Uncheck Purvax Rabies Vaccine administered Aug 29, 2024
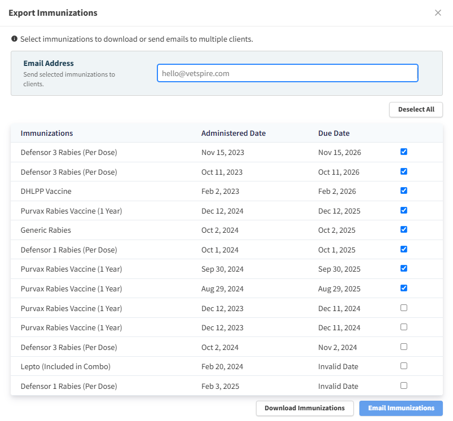 click(x=403, y=287)
